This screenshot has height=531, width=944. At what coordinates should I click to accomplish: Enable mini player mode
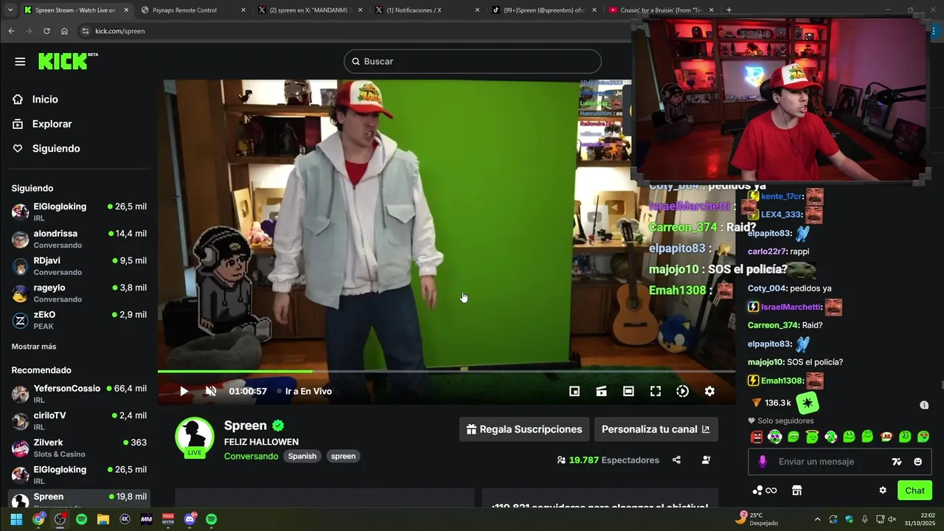[x=575, y=392]
